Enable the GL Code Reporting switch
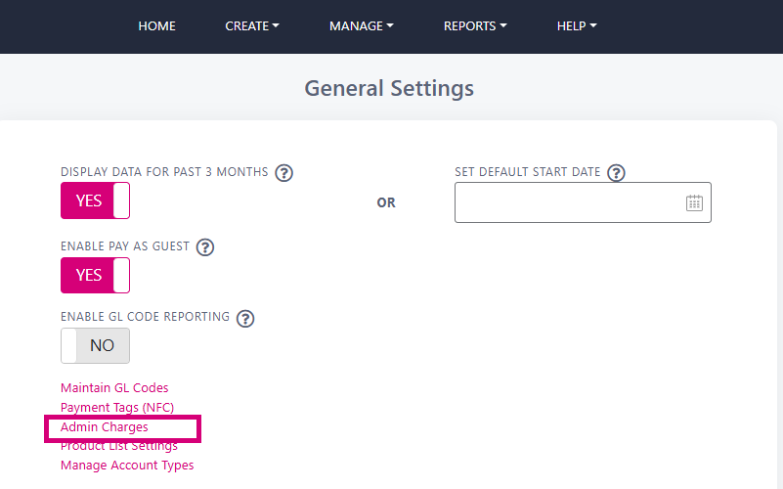This screenshot has width=783, height=489. click(96, 345)
